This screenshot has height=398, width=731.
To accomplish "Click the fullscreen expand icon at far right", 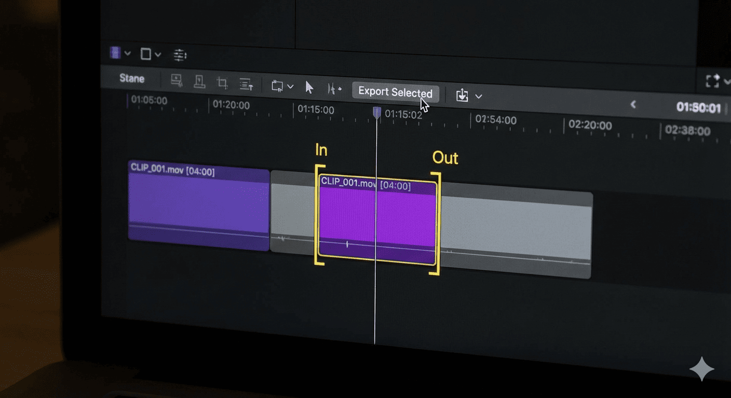I will pos(712,80).
